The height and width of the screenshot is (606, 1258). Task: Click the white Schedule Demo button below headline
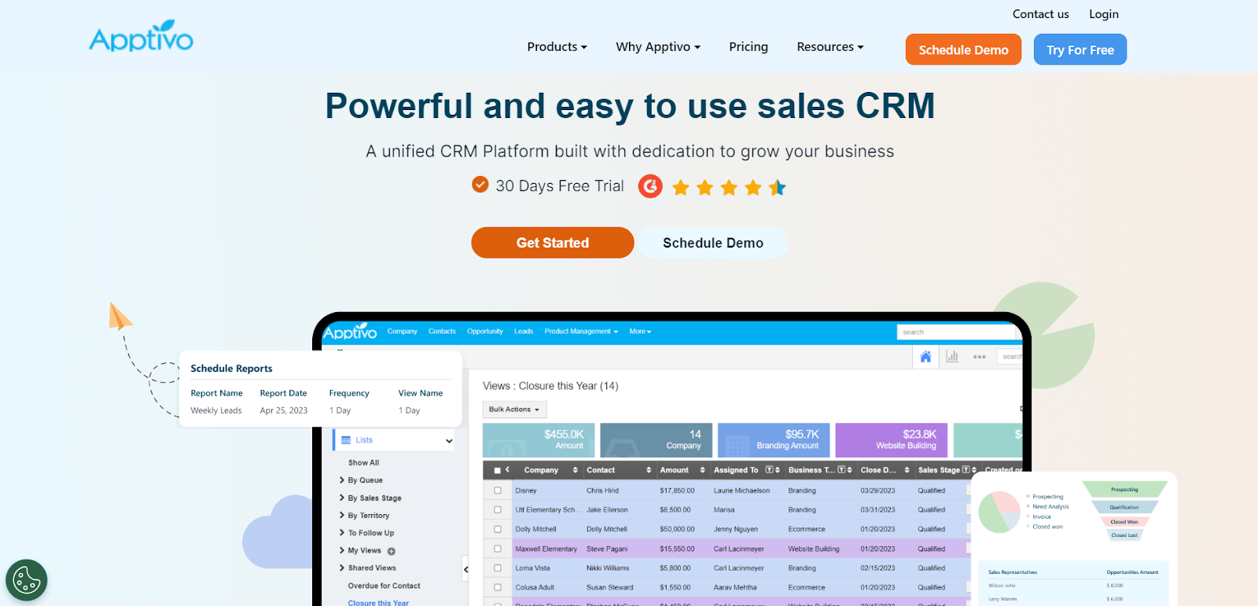point(713,243)
